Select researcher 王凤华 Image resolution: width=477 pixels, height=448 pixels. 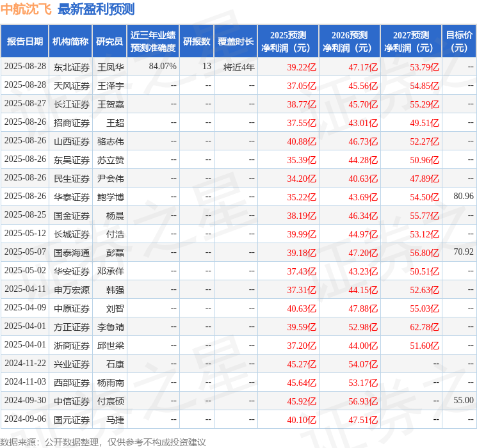coord(110,67)
